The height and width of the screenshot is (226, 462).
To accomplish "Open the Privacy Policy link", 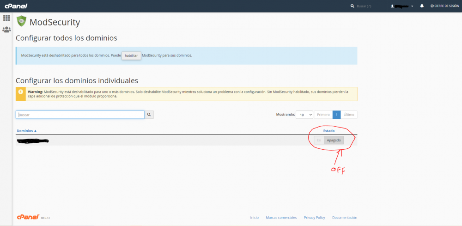I will pos(314,218).
